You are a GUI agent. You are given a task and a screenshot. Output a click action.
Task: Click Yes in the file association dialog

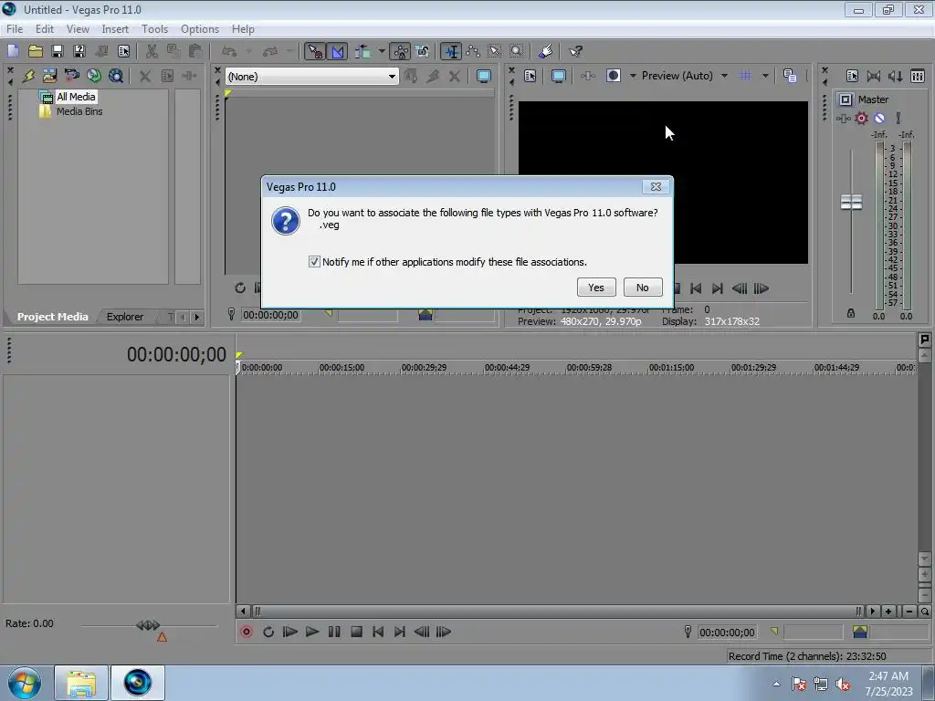(x=596, y=288)
